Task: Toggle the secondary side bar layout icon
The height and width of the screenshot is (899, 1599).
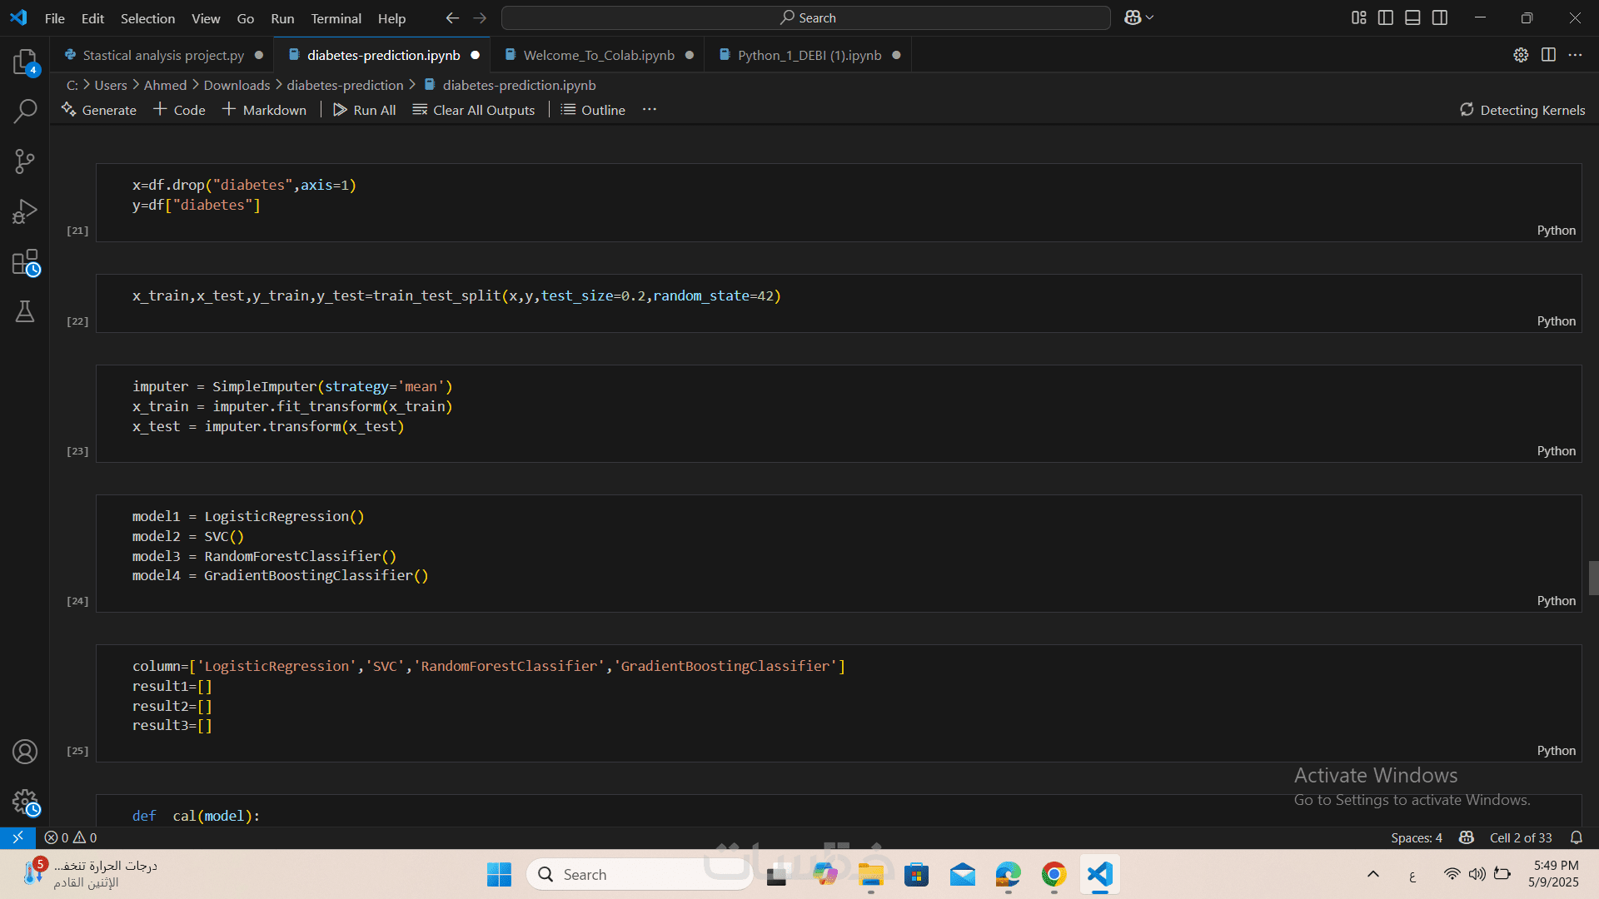Action: pos(1440,17)
